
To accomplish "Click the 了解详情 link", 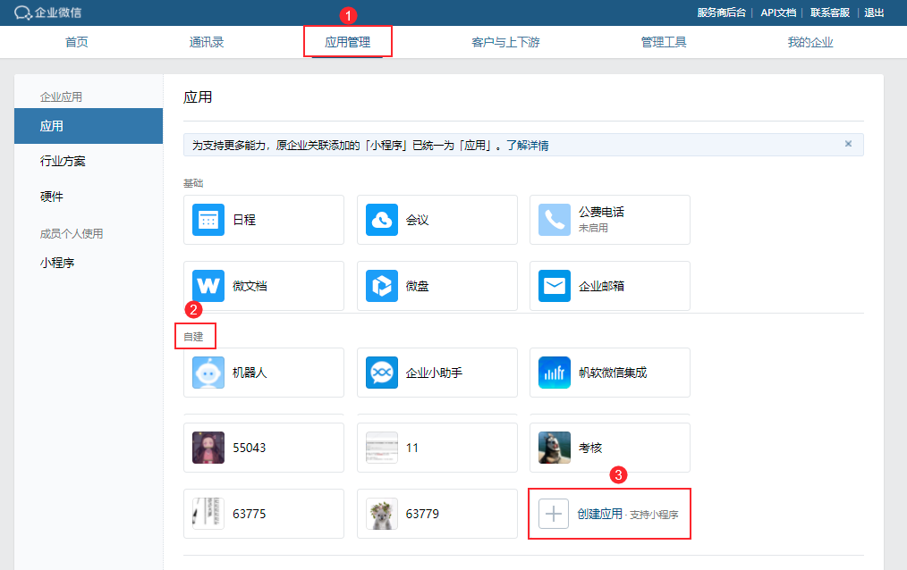I will click(528, 146).
